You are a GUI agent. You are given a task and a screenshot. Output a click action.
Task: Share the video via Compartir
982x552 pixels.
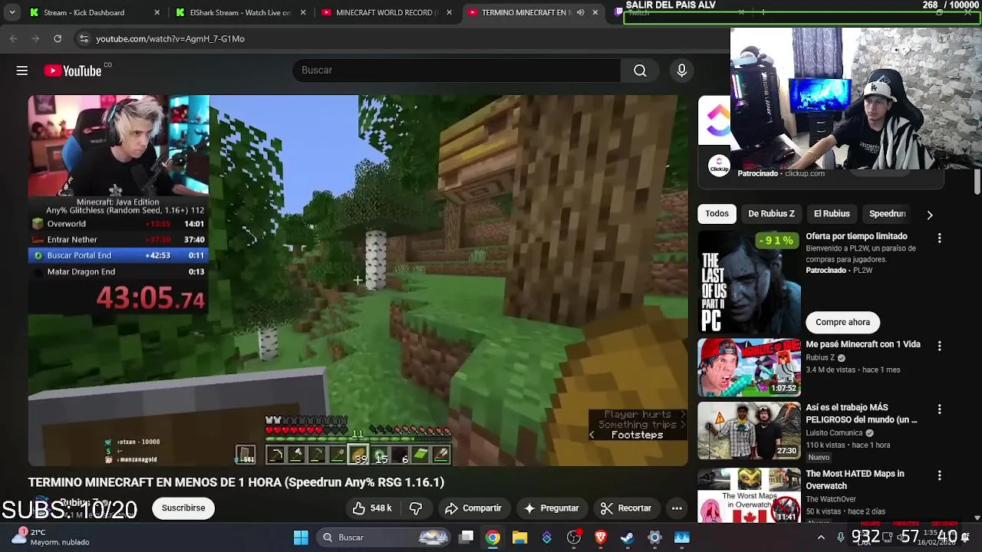tap(473, 508)
